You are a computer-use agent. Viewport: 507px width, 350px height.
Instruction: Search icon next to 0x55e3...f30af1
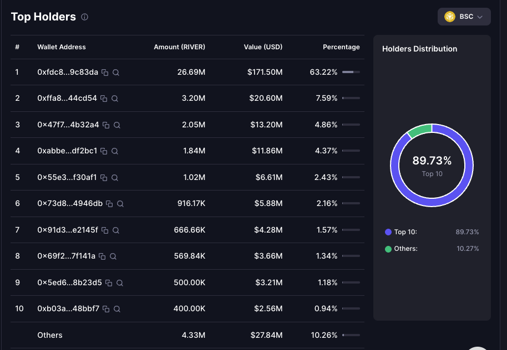[x=115, y=178]
